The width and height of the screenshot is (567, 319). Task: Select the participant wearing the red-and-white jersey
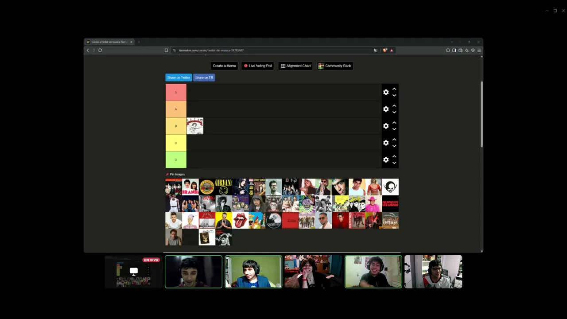433,272
